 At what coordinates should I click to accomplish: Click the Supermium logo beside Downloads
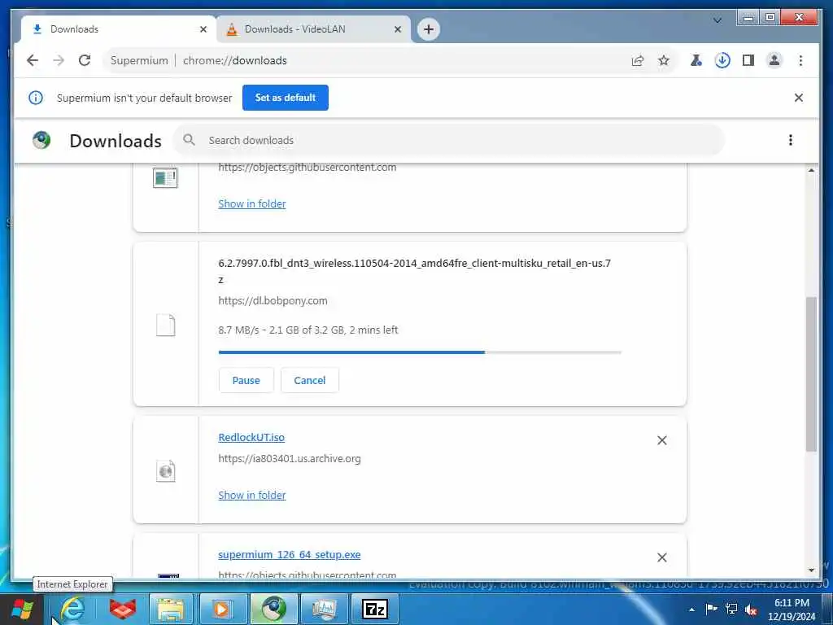coord(41,140)
